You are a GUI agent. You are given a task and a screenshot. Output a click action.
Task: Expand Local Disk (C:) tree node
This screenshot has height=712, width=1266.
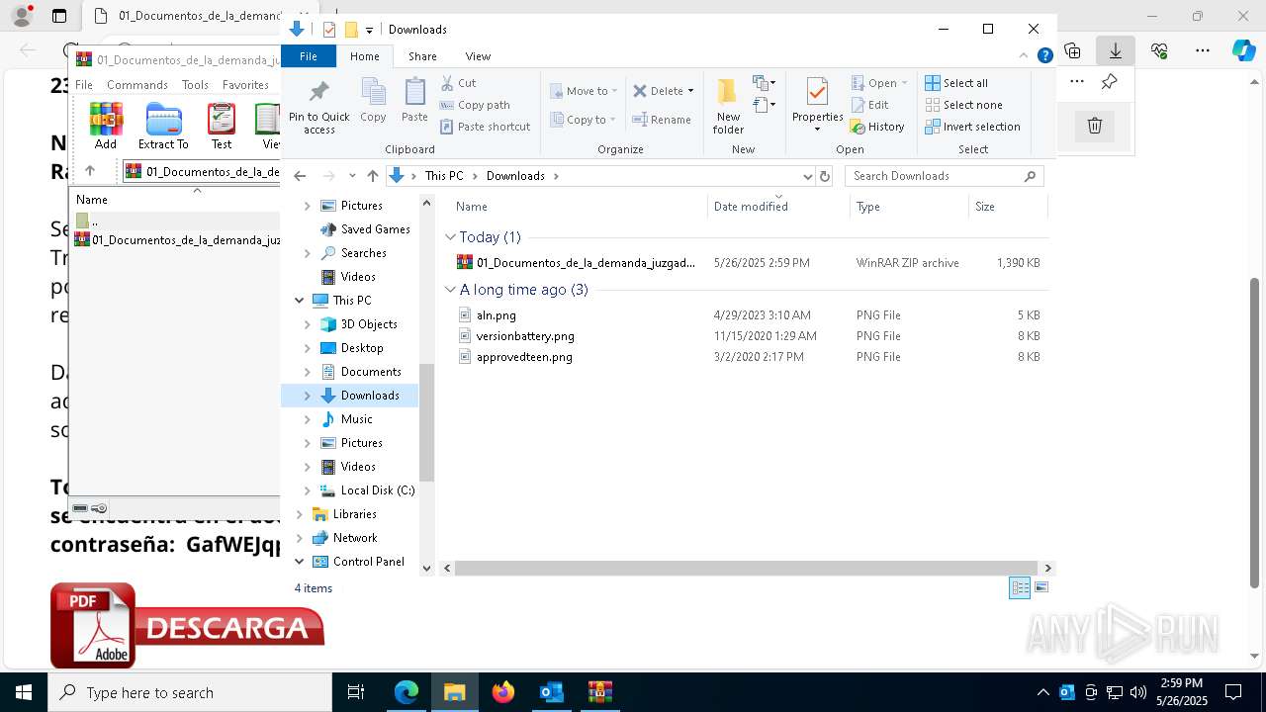pos(307,490)
